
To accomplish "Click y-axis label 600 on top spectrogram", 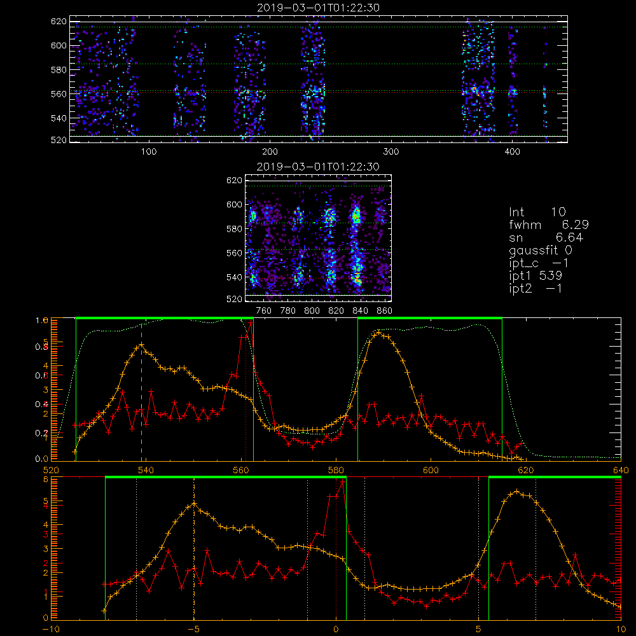I will point(59,45).
